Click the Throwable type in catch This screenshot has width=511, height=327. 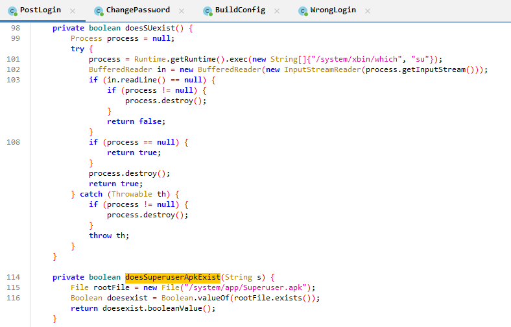point(132,194)
